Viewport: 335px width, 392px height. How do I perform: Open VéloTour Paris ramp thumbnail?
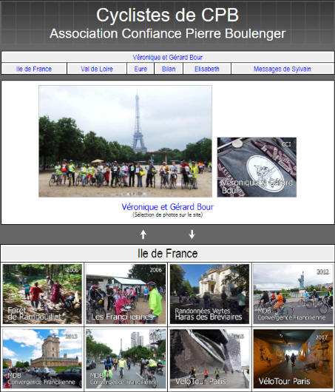[209, 359]
